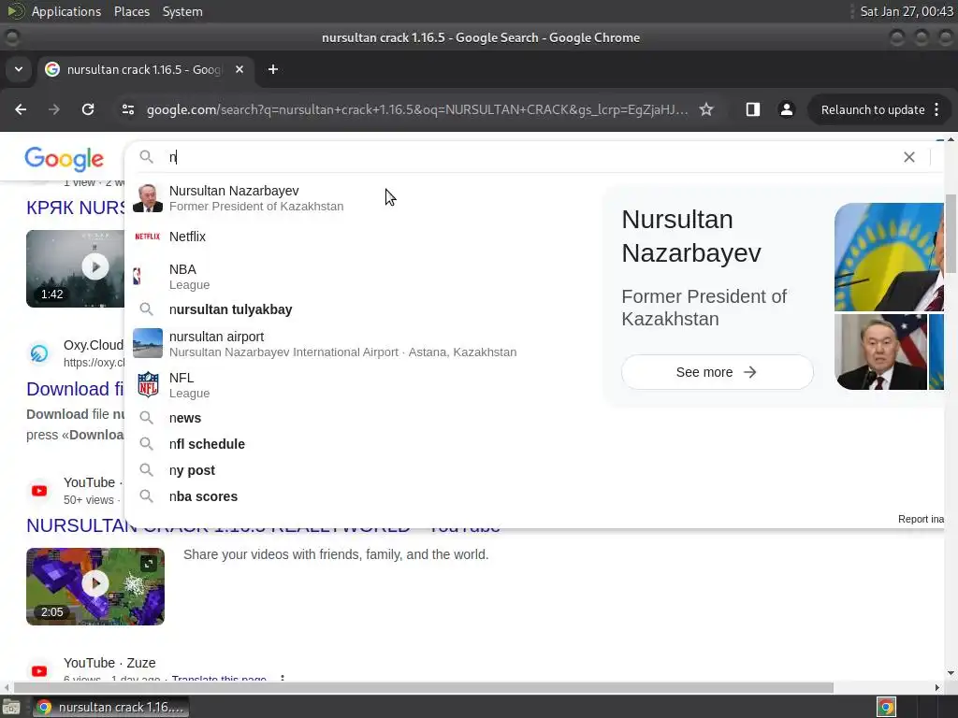Screen dimensions: 958x718
Task: Open the КРЯК NURS result link
Action: 75,208
